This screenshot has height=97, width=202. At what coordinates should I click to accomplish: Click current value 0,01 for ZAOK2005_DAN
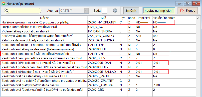[174, 63]
